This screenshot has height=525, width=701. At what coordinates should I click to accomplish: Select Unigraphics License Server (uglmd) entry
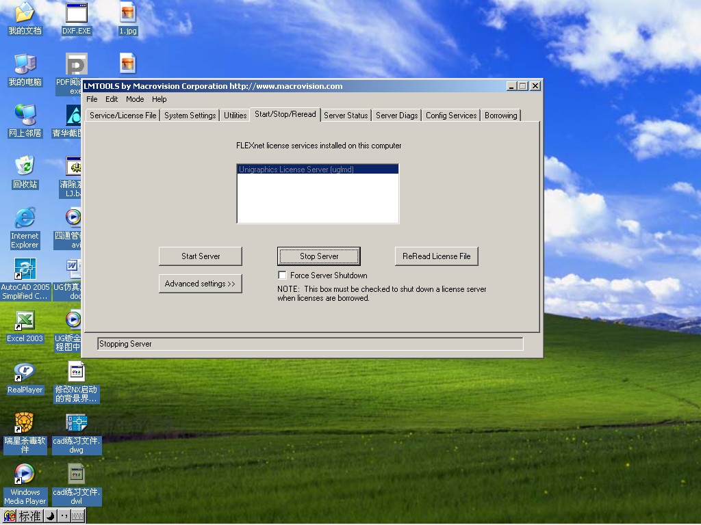pos(318,170)
